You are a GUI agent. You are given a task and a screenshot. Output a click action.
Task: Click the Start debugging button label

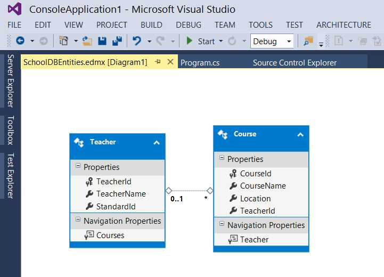pos(206,42)
